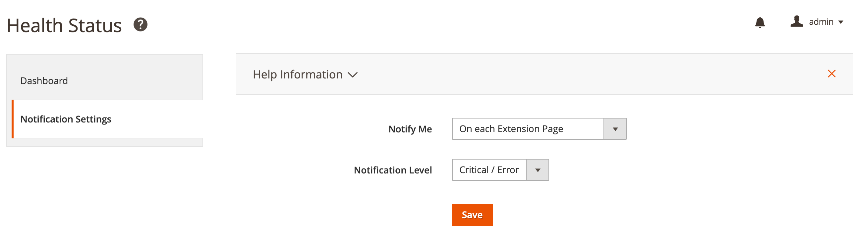The height and width of the screenshot is (241, 859).
Task: Open the Notification Level dropdown arrow
Action: [537, 170]
